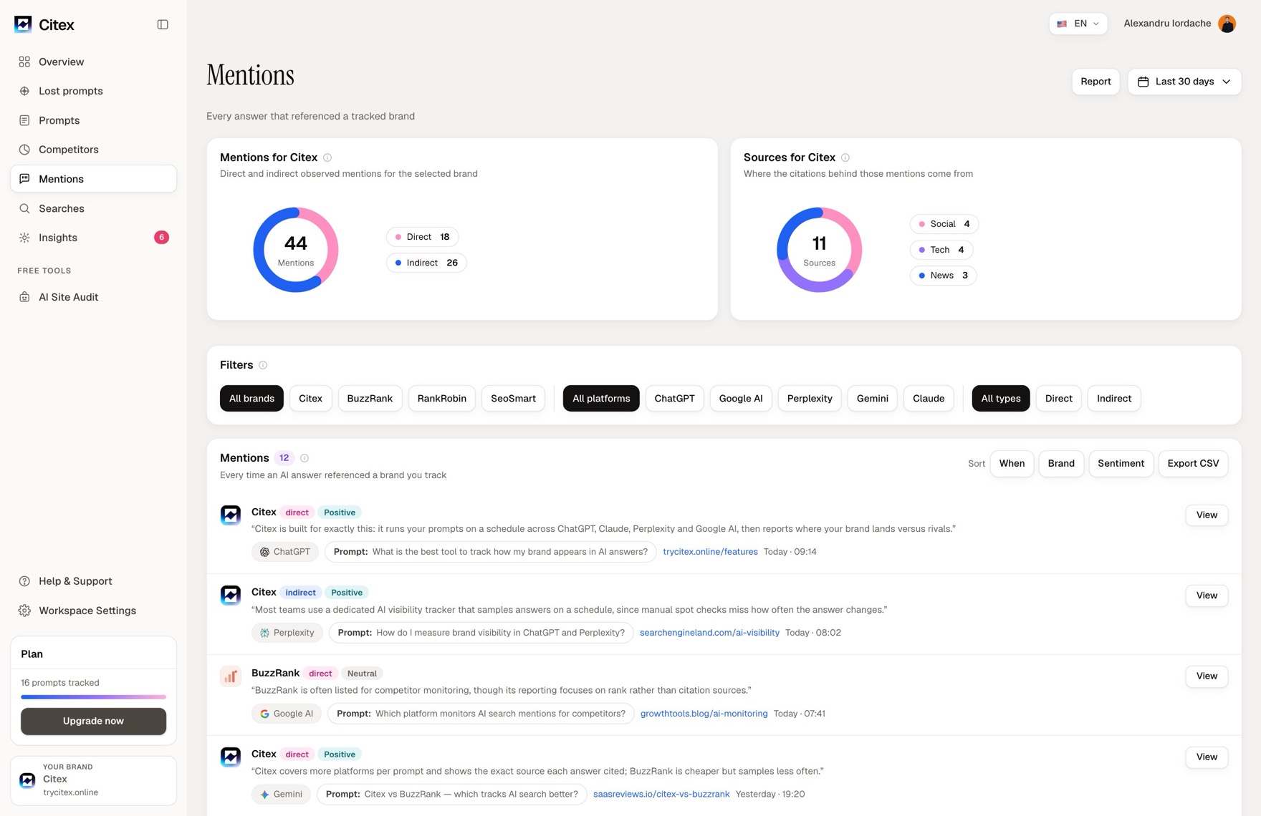Click the info icon beside the Mentions 12 heading

[x=305, y=458]
